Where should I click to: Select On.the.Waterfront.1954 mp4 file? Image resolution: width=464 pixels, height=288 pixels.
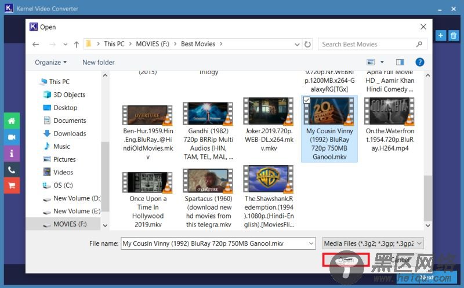(390, 125)
